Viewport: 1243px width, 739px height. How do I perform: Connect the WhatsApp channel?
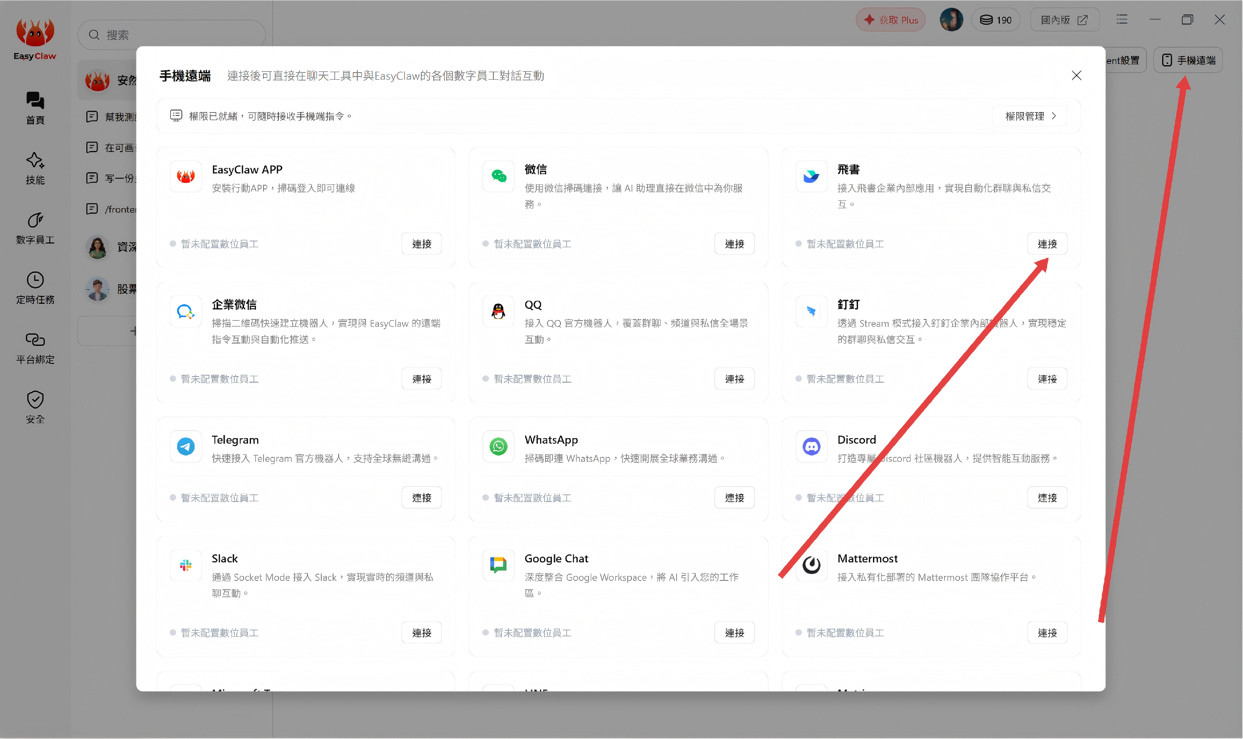tap(734, 498)
